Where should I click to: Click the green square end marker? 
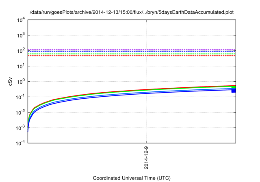[x=234, y=87]
